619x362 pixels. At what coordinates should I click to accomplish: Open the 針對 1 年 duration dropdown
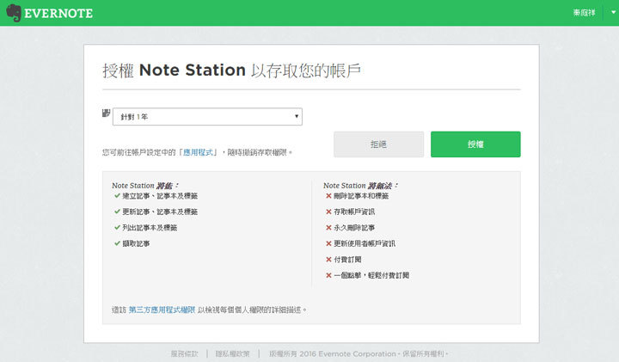(207, 116)
